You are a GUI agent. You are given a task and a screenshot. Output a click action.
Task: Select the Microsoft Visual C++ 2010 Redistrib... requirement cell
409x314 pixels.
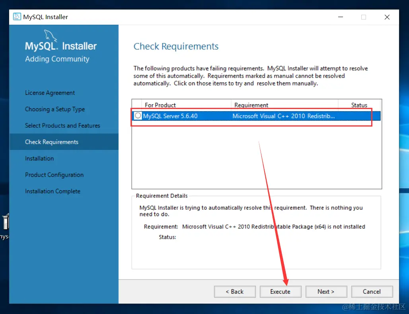[284, 116]
